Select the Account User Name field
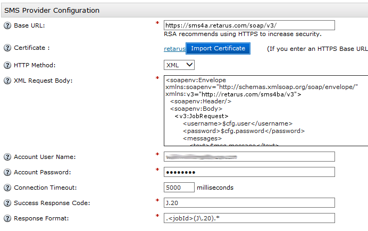 (249, 156)
